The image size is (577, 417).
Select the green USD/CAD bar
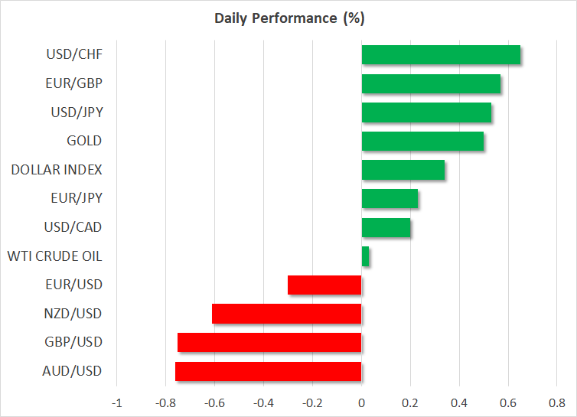point(386,227)
